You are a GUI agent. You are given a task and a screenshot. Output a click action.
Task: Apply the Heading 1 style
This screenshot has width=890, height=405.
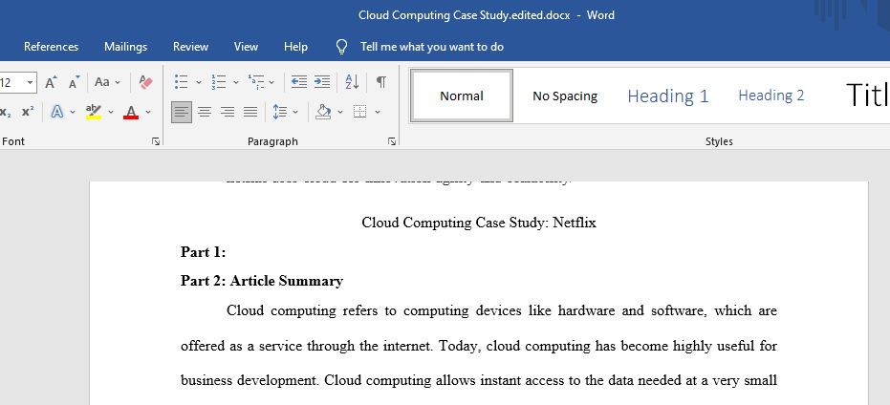tap(668, 96)
